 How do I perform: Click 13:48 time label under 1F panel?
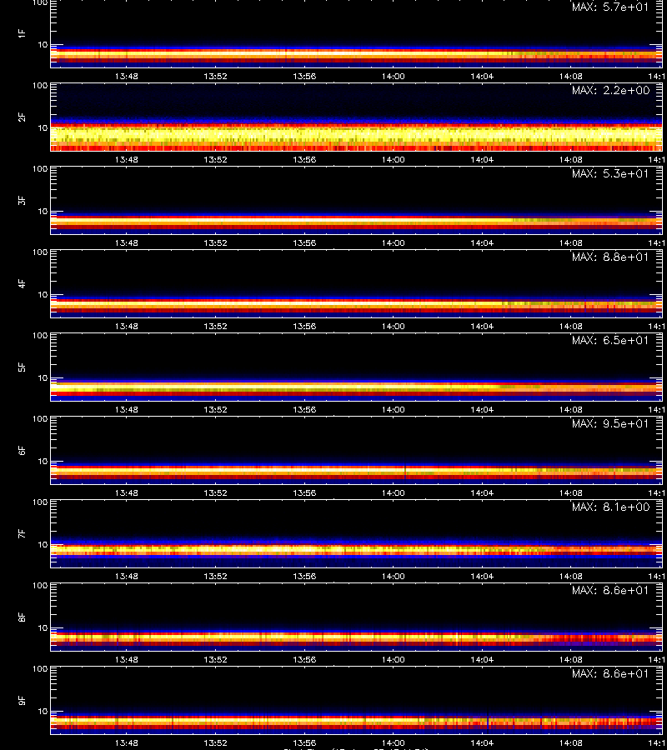pos(127,76)
